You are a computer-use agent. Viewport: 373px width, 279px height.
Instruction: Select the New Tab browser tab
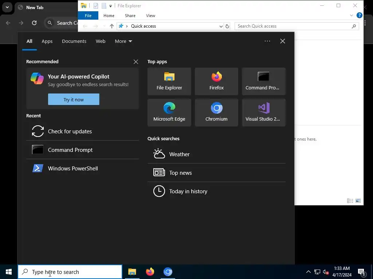(x=46, y=7)
